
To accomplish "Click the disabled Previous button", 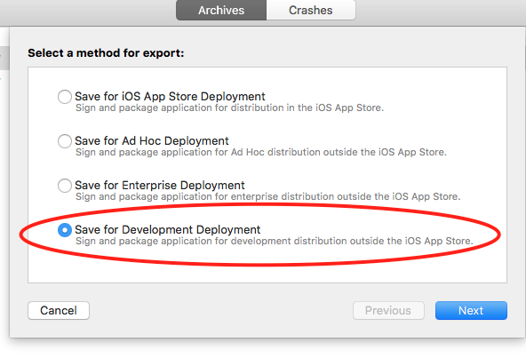I will (x=388, y=310).
